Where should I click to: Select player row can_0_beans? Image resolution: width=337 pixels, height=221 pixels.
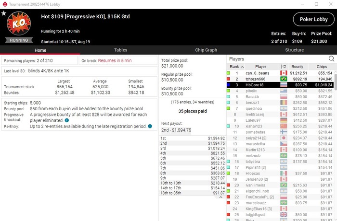(x=280, y=73)
